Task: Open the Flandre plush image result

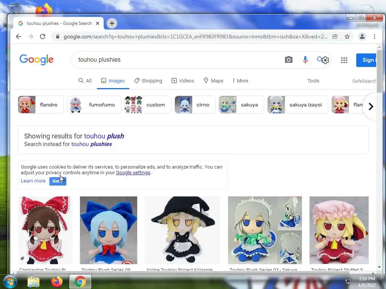Action: (339, 230)
